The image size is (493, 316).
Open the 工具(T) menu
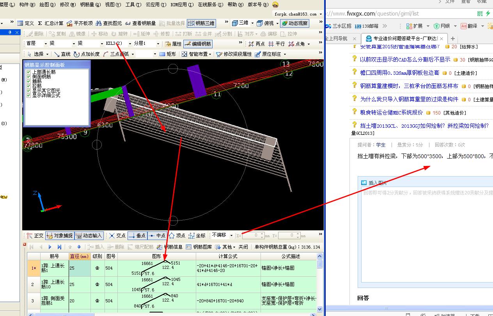[133, 4]
